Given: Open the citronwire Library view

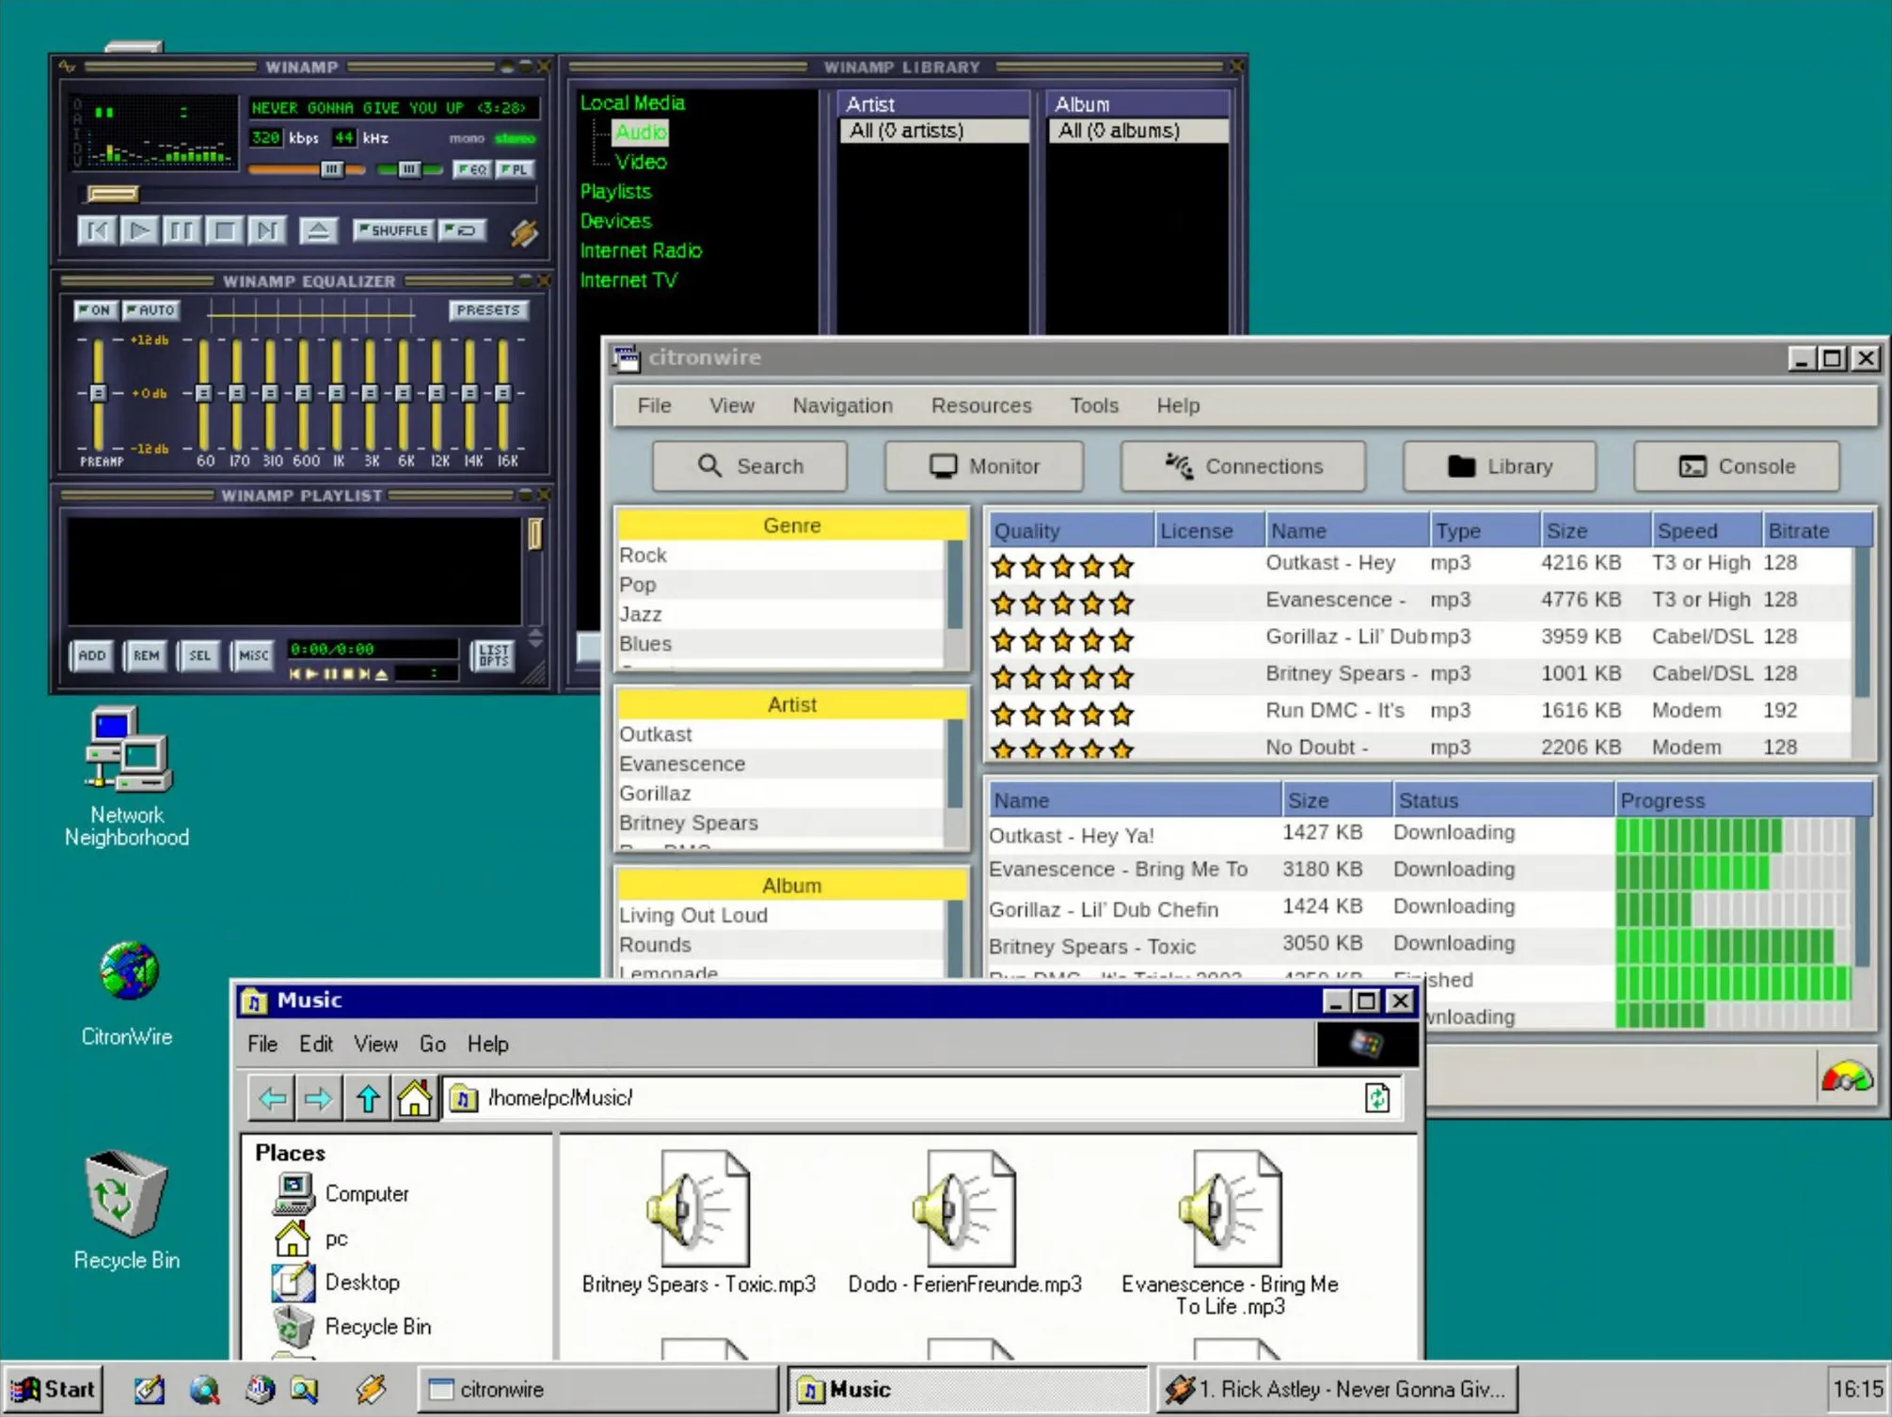Looking at the screenshot, I should tap(1499, 466).
